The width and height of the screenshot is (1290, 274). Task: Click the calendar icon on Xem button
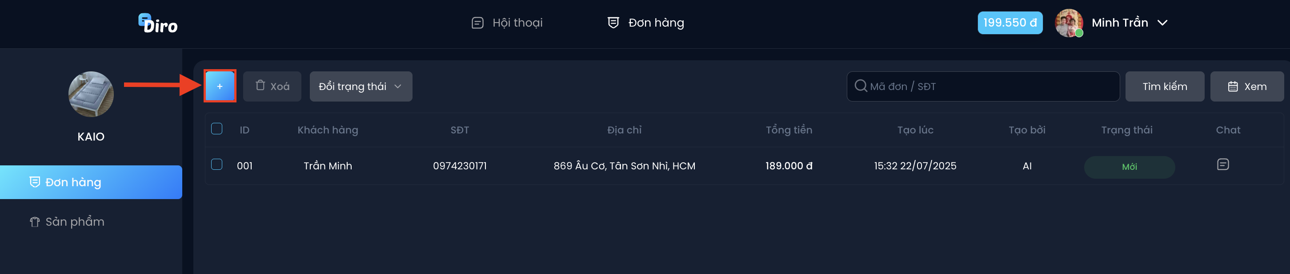1233,86
